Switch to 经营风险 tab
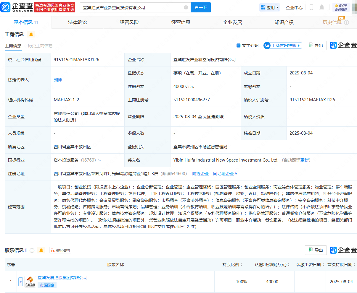Viewport: 357px width, 293px height. point(129,22)
